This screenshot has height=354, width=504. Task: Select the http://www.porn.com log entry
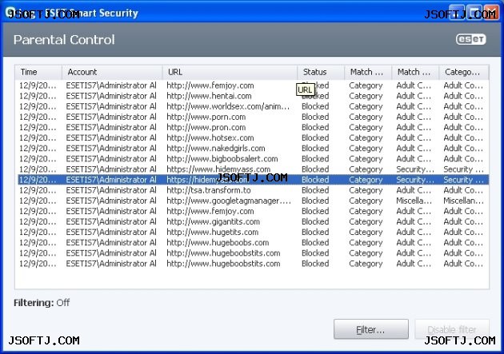point(254,117)
